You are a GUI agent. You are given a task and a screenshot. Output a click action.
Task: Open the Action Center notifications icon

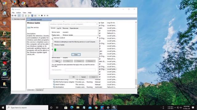pyautogui.click(x=193, y=108)
